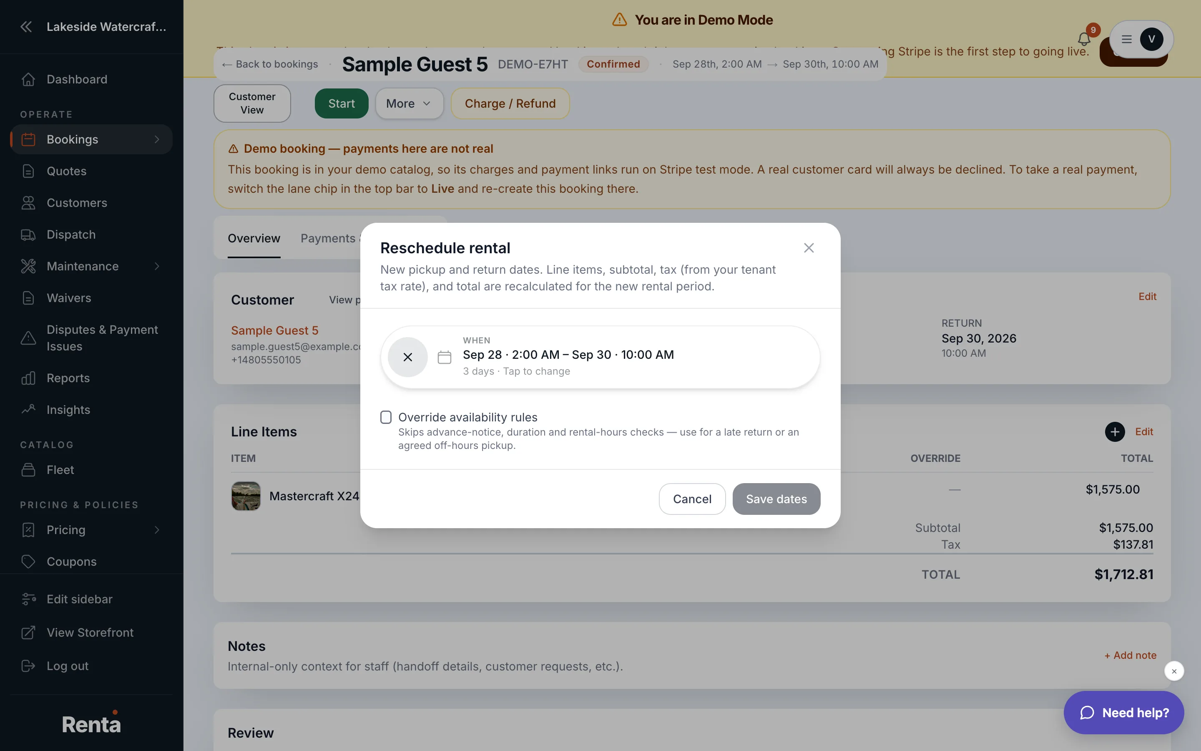Open Sample Guest 5 customer link
Image resolution: width=1201 pixels, height=751 pixels.
click(275, 330)
